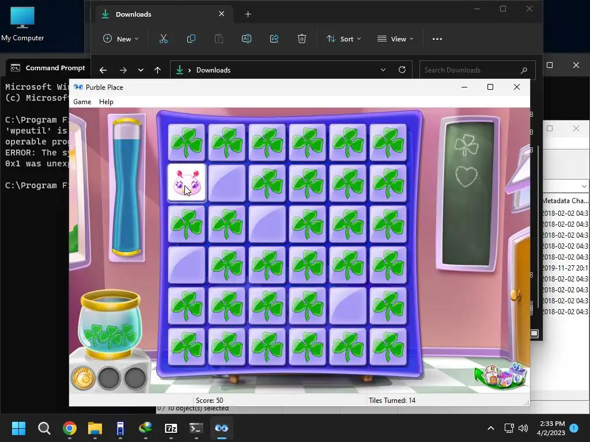The image size is (590, 442).
Task: Click the Tiles Turned: 14 status text
Action: [x=392, y=401]
